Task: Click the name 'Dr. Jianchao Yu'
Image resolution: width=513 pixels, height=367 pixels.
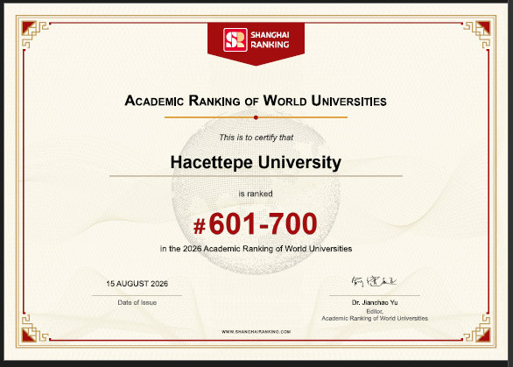Action: pos(375,302)
